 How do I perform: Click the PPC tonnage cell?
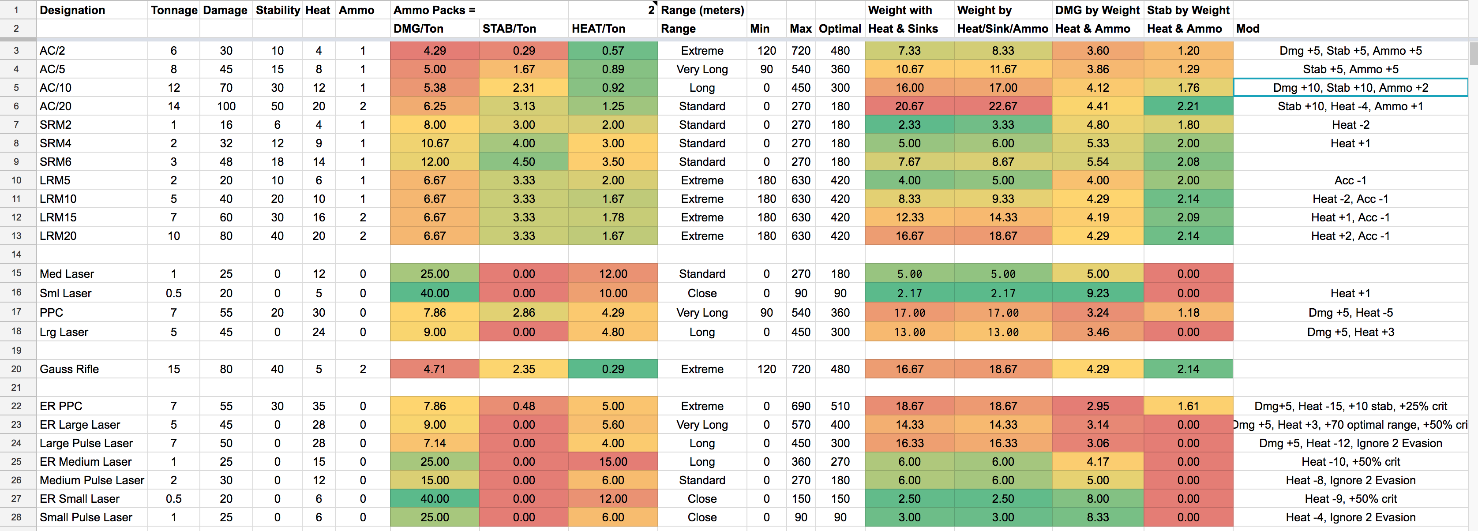point(173,313)
